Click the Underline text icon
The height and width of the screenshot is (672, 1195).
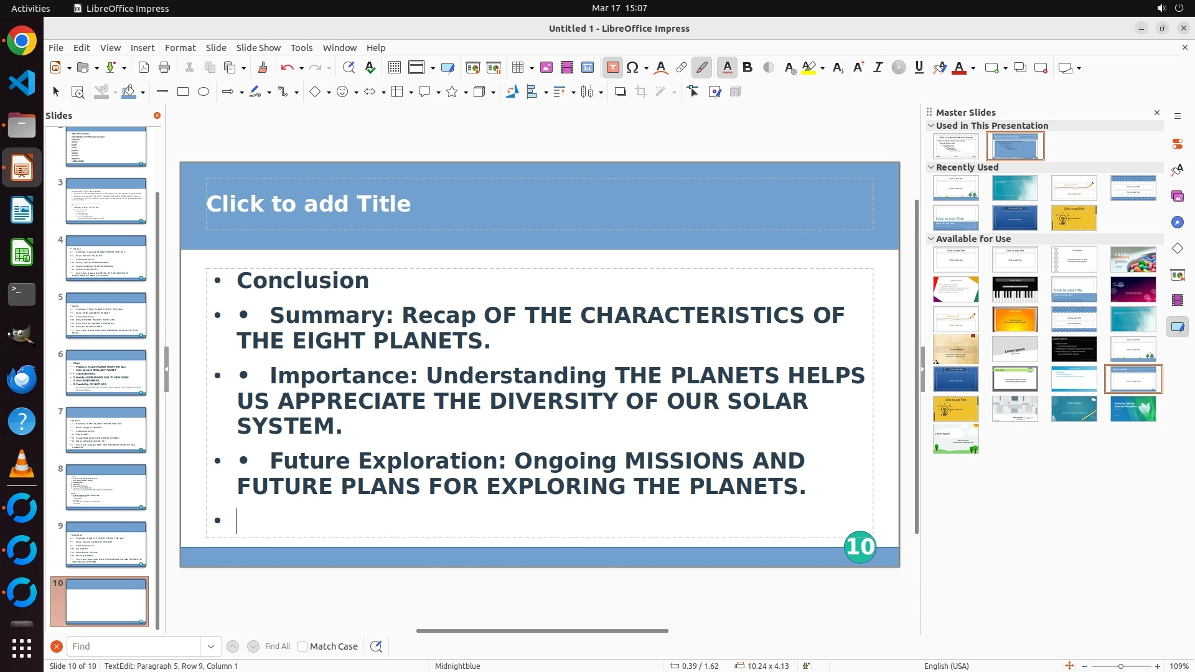click(x=919, y=68)
